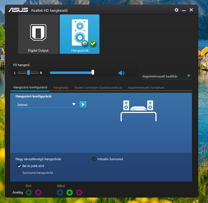Toggle the Virtuális Surround checkbox
The width and height of the screenshot is (208, 203).
click(x=94, y=159)
